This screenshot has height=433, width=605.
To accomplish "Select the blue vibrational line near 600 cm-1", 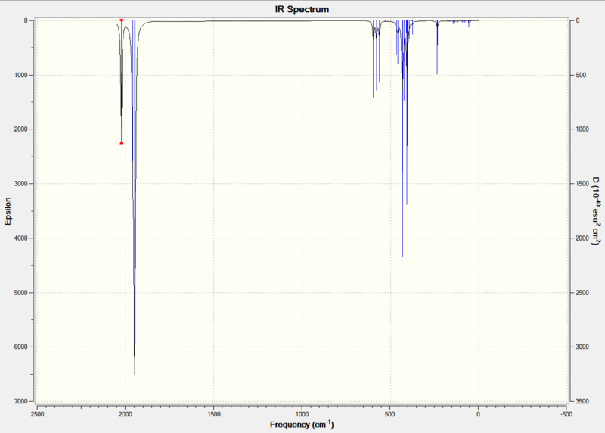I will (x=373, y=59).
